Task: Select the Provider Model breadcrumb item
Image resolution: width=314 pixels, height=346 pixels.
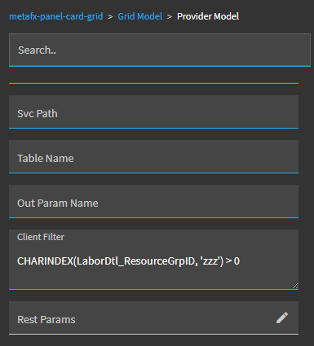Action: (x=208, y=16)
